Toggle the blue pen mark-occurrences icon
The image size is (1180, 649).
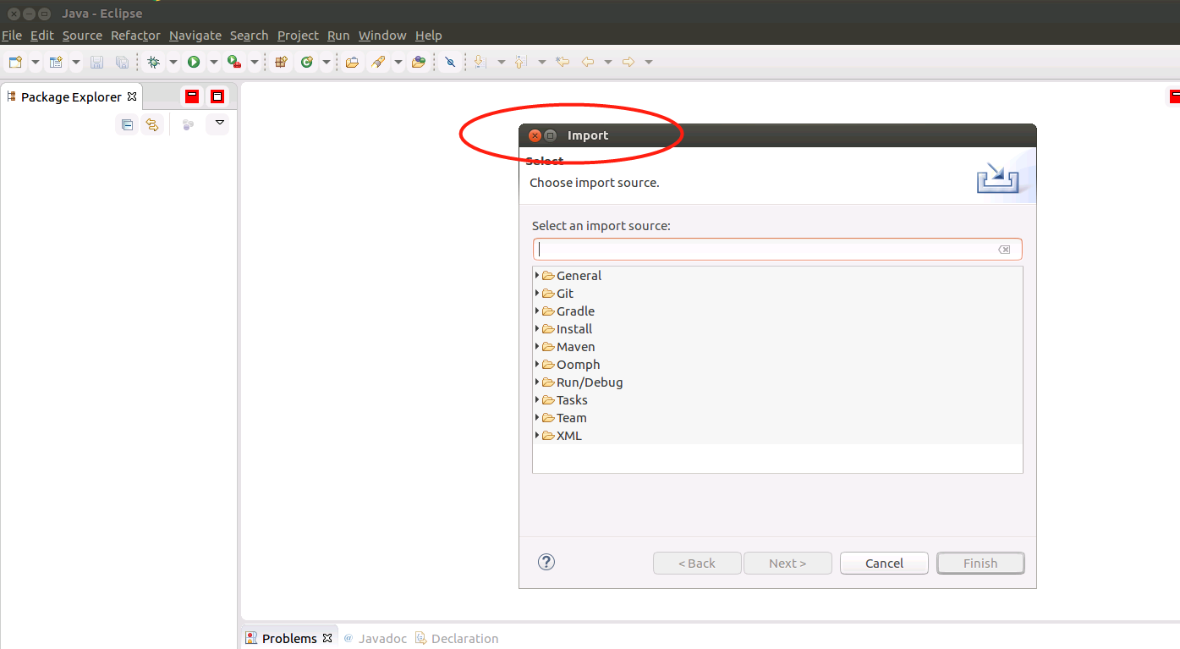coord(450,62)
